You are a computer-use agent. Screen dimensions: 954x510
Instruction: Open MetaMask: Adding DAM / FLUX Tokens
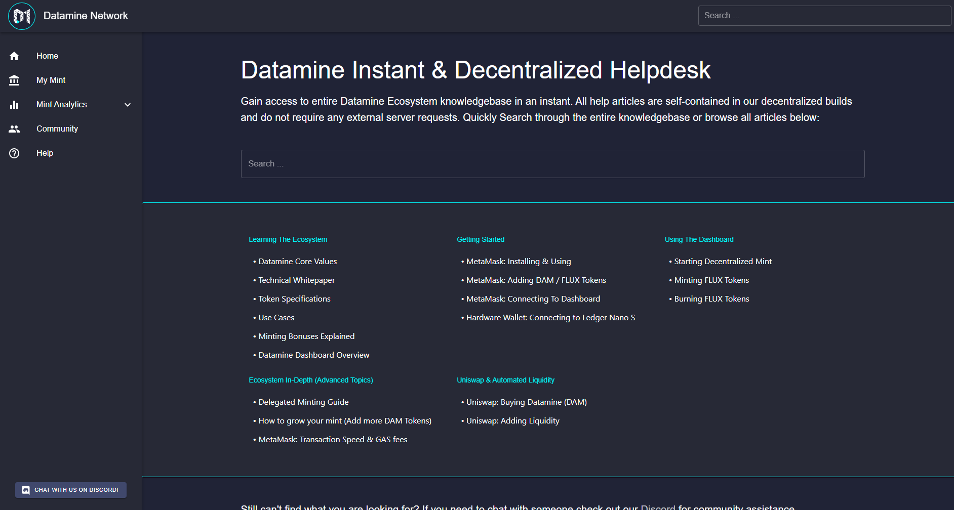tap(536, 280)
